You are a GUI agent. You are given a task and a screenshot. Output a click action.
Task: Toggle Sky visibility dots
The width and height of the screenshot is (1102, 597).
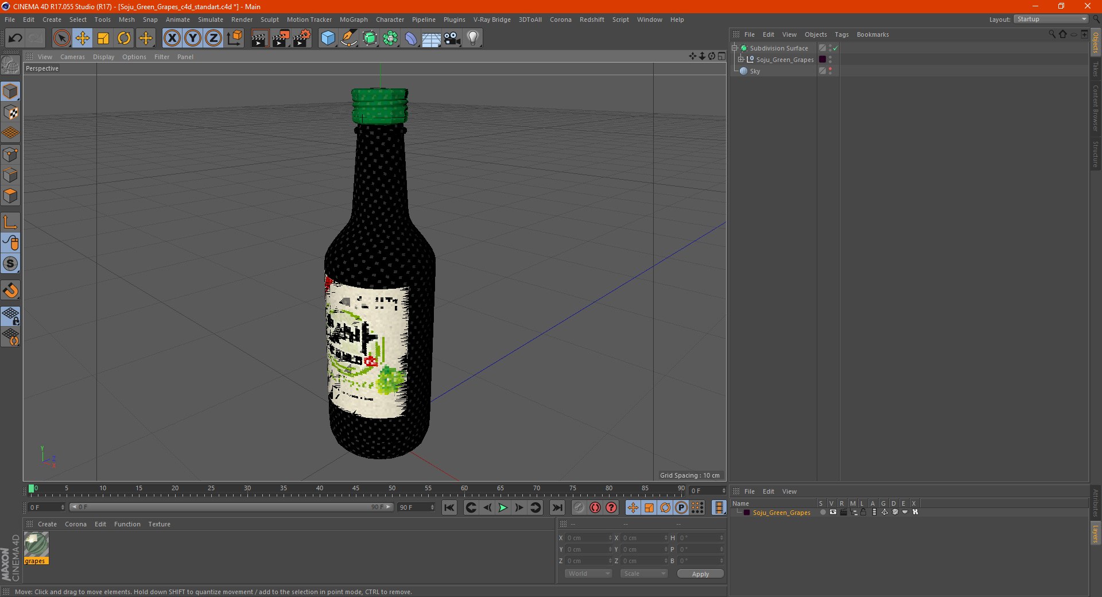(x=830, y=71)
